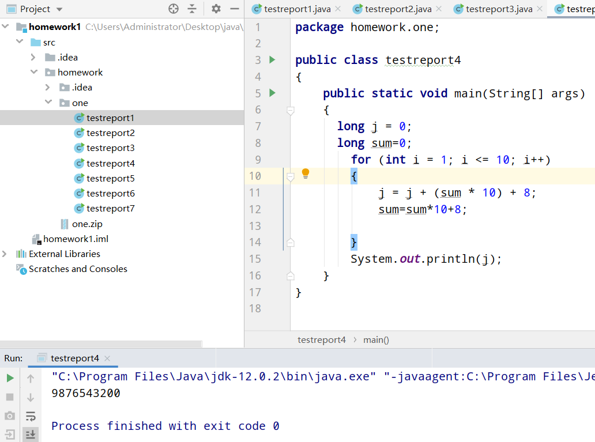Select homework1.iml file
Screen dimensions: 595x442
point(70,239)
